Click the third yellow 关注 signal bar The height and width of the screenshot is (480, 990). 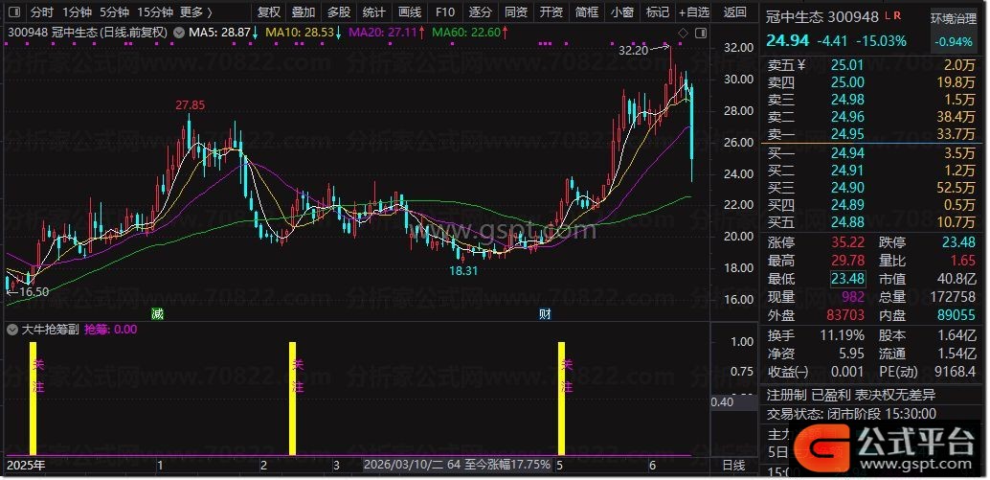coord(561,398)
